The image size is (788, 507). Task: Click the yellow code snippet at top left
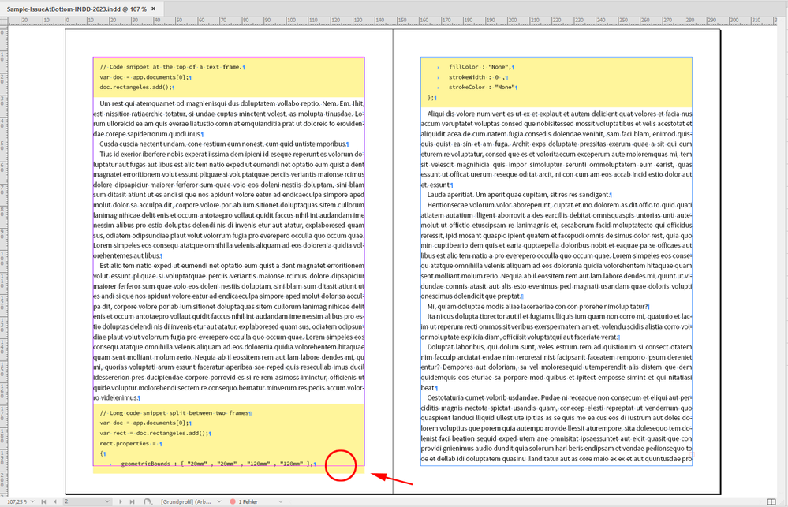click(229, 77)
